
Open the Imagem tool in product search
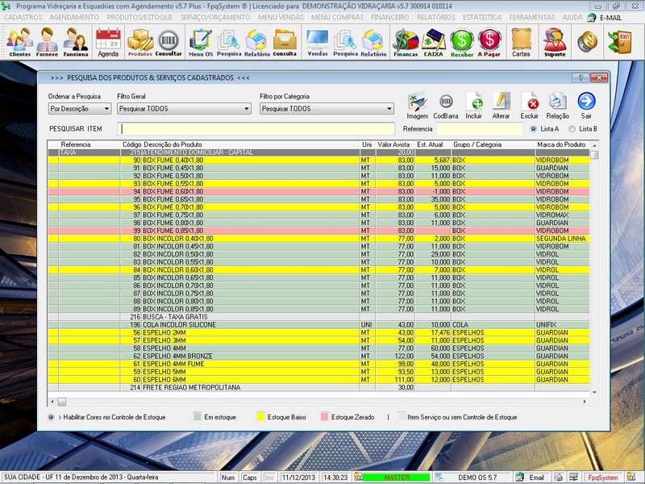417,105
